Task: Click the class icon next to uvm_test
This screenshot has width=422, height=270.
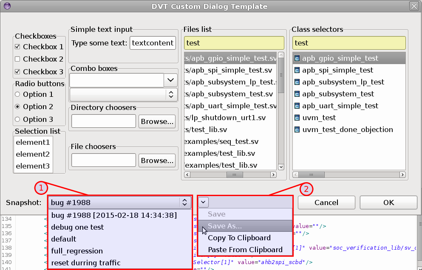Action: pyautogui.click(x=296, y=118)
